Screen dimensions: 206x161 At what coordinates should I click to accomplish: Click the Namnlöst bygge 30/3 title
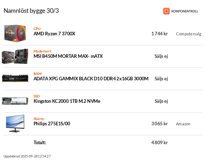click(31, 11)
